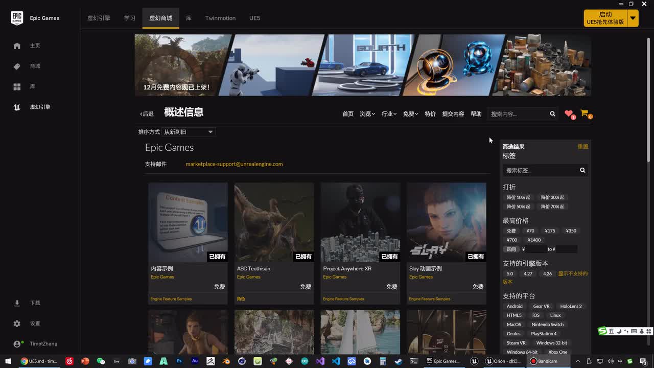
Task: Switch to the Twinmotion tab
Action: (x=220, y=18)
